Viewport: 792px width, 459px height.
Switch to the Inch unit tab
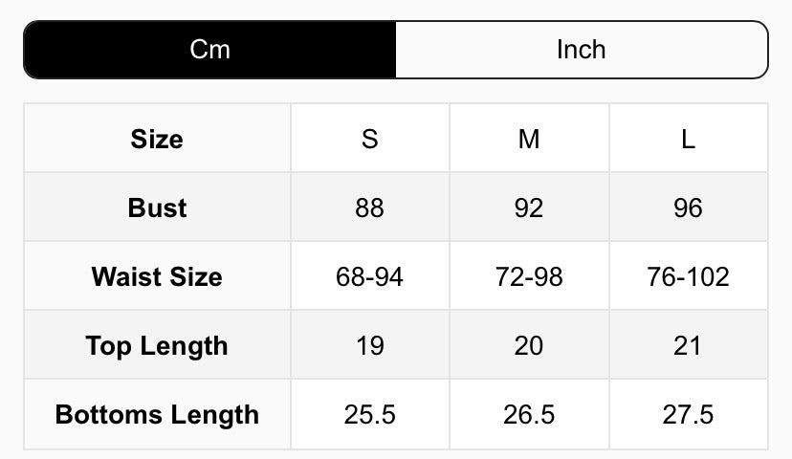(x=581, y=50)
